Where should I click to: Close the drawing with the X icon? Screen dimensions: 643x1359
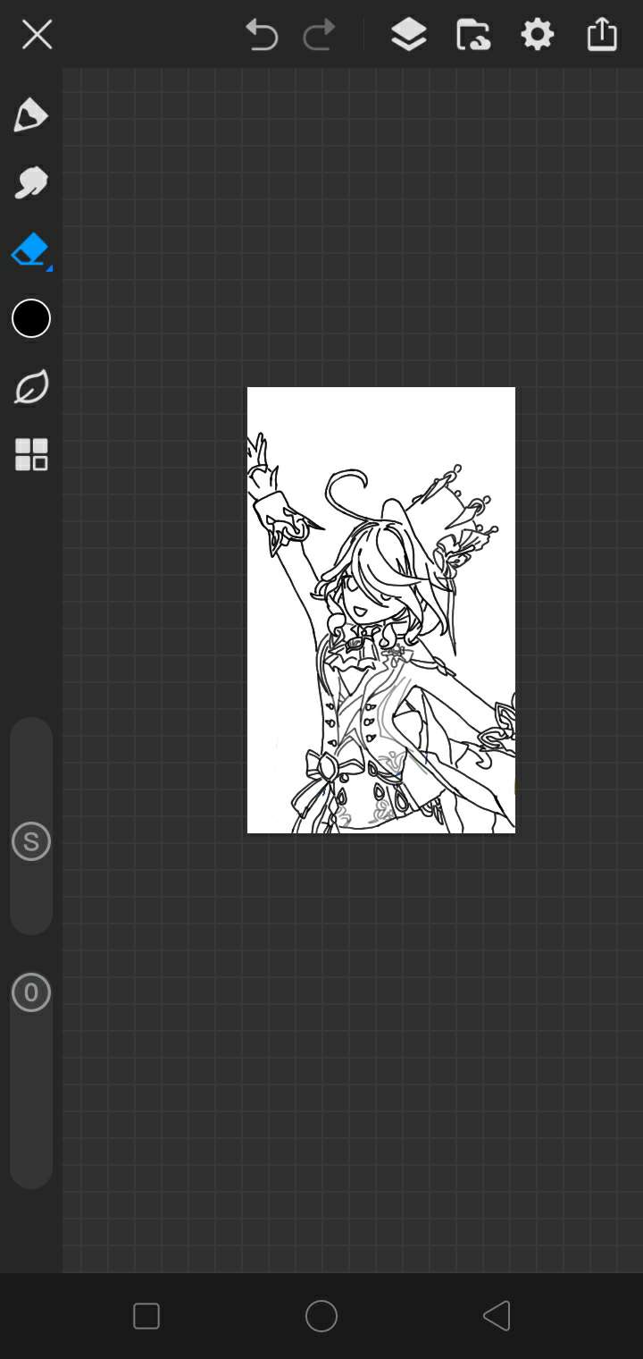click(37, 35)
